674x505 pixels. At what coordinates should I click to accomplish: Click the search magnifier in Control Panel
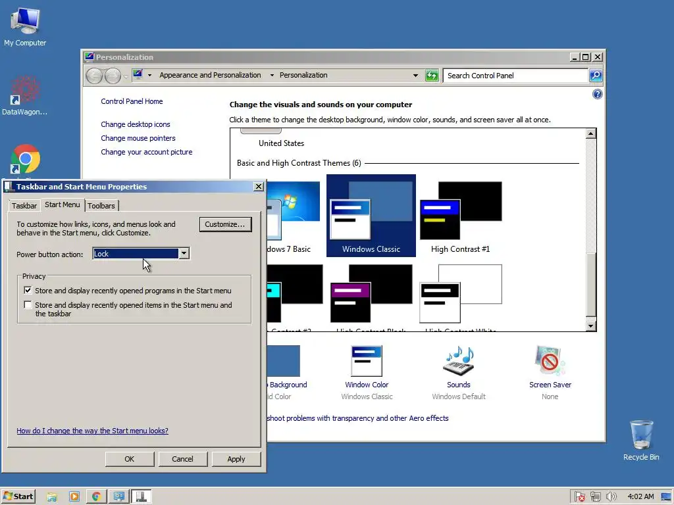[x=595, y=76]
